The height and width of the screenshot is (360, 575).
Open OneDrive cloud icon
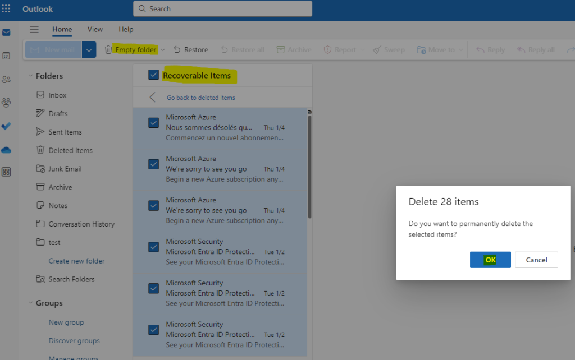6,150
